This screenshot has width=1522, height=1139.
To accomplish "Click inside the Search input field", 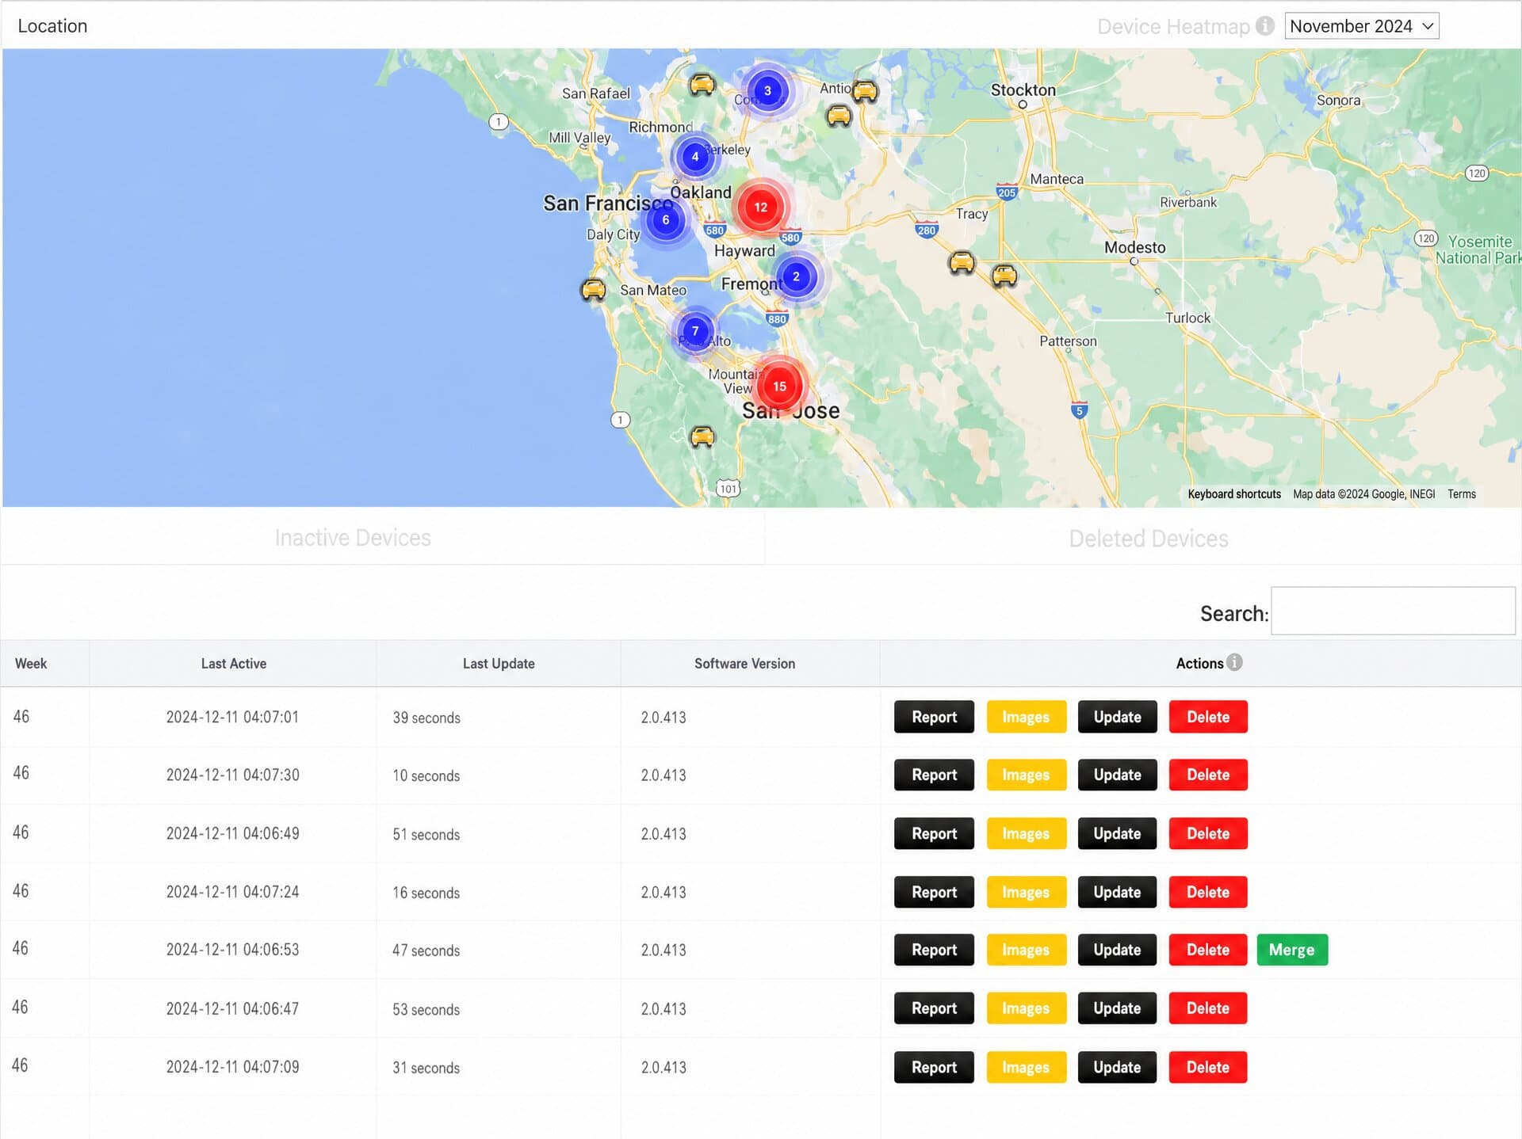I will 1392,611.
